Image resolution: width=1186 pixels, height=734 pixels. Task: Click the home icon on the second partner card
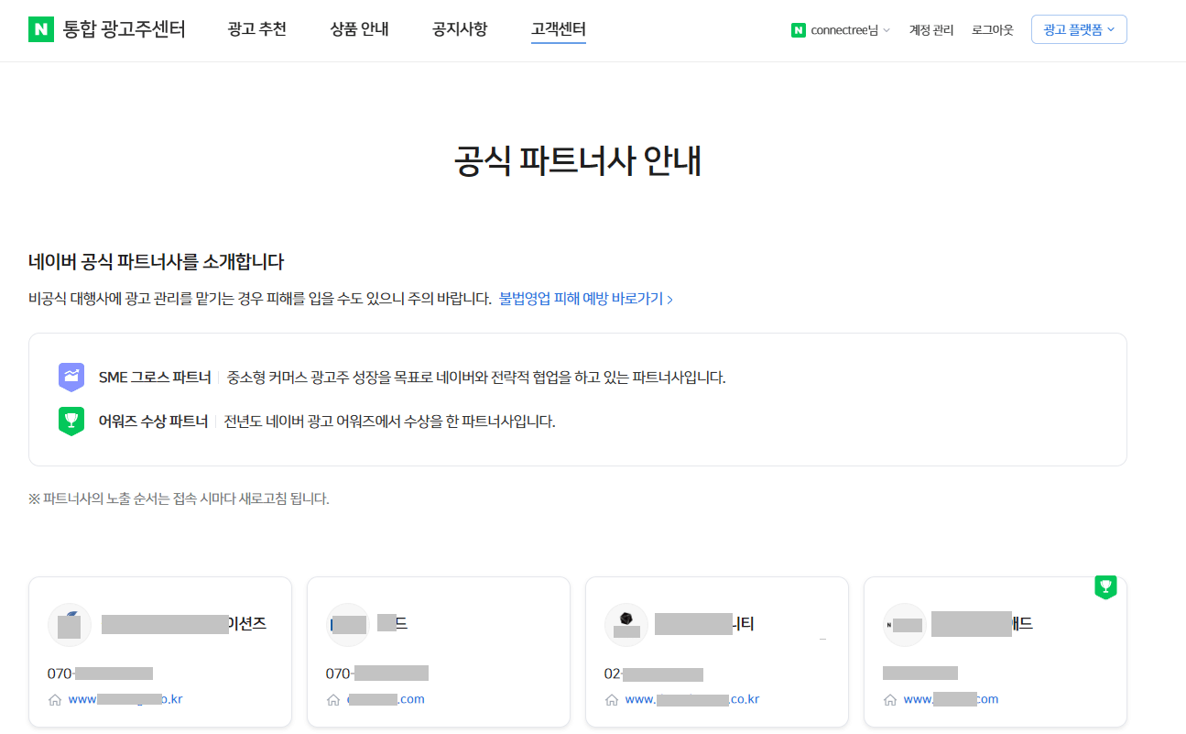[x=335, y=698]
